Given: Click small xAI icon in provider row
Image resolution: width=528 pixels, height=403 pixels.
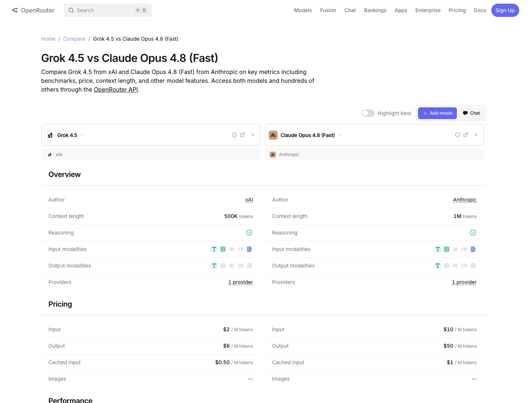Looking at the screenshot, I should coord(49,155).
